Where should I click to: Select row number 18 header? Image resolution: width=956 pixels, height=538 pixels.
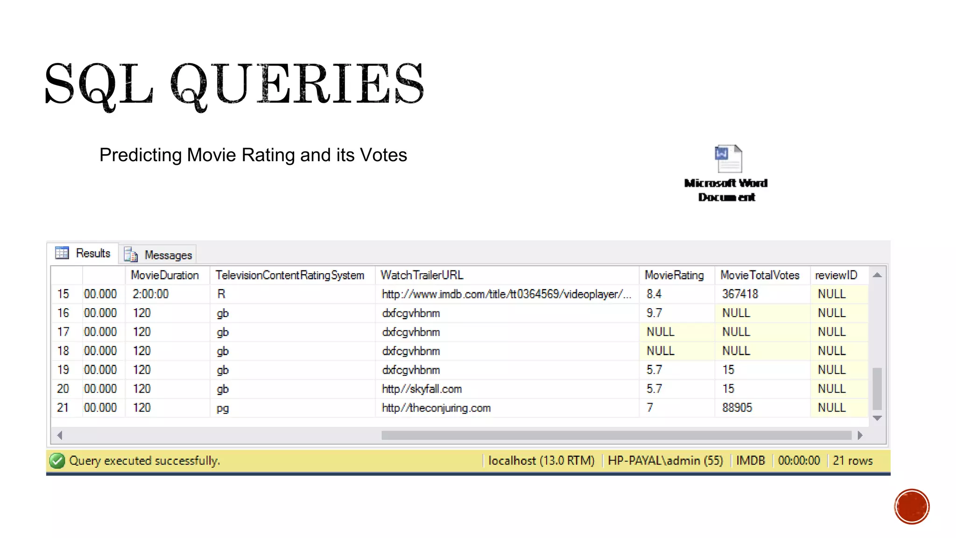[63, 351]
